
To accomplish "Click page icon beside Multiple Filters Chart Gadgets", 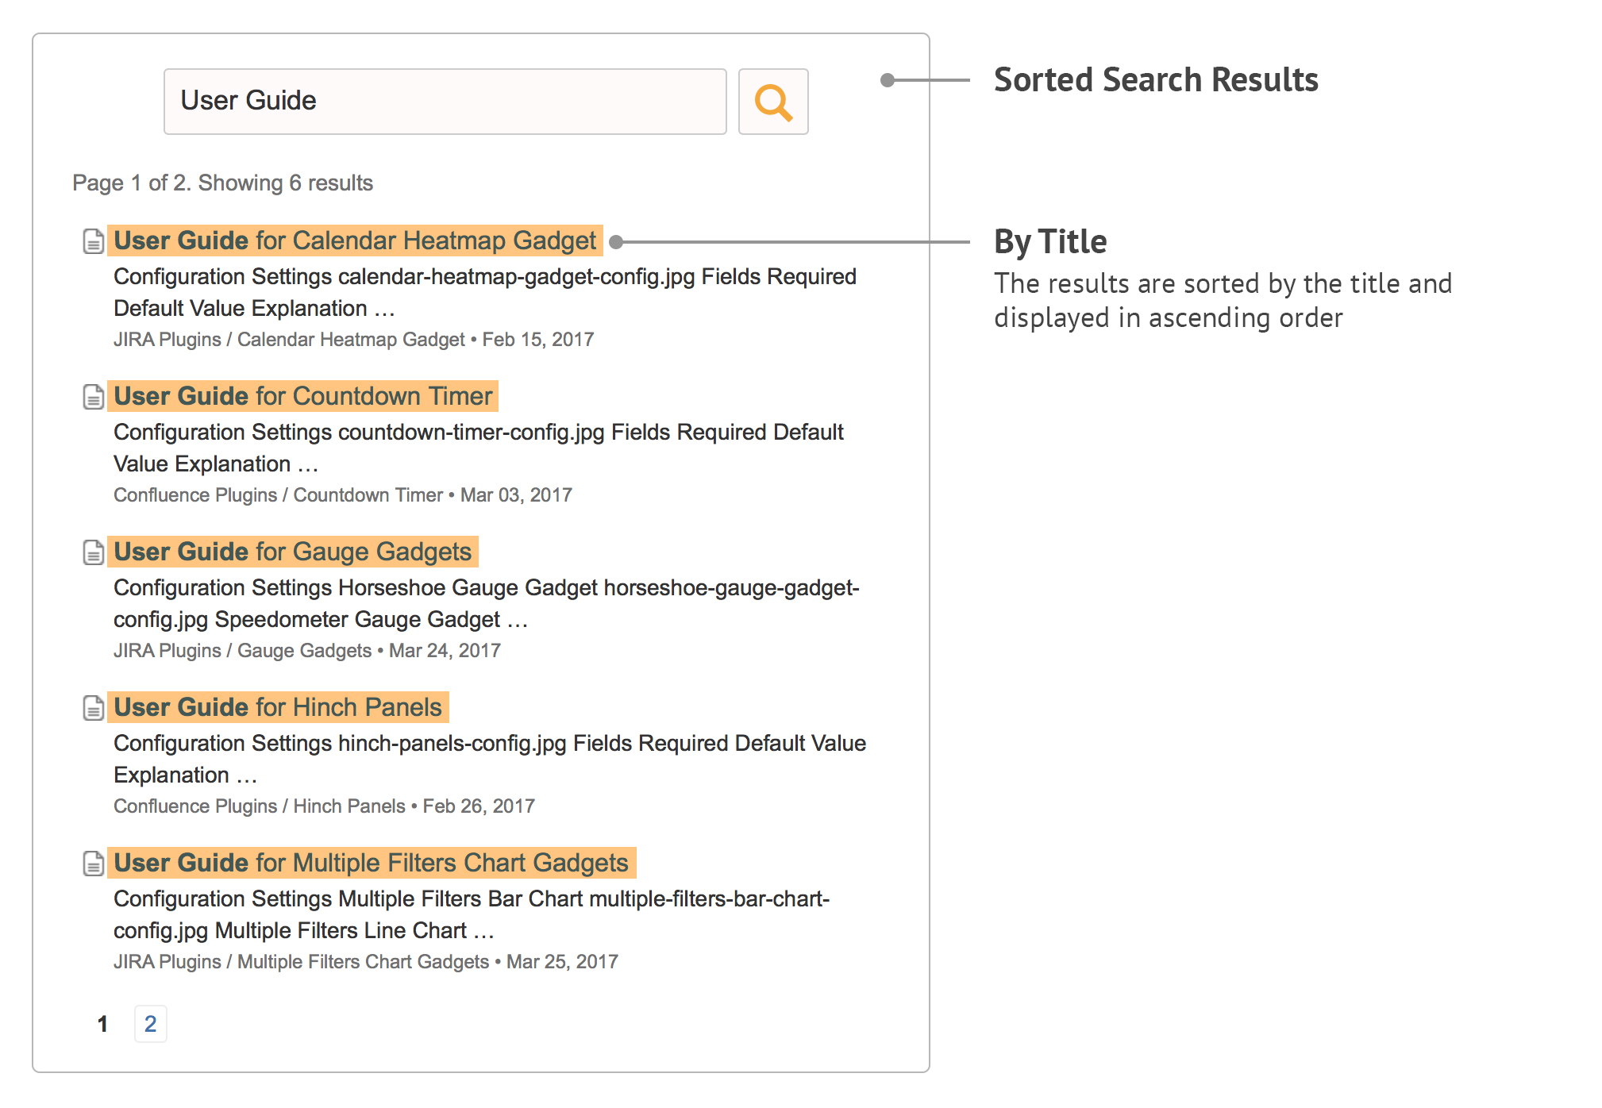I will 94,864.
